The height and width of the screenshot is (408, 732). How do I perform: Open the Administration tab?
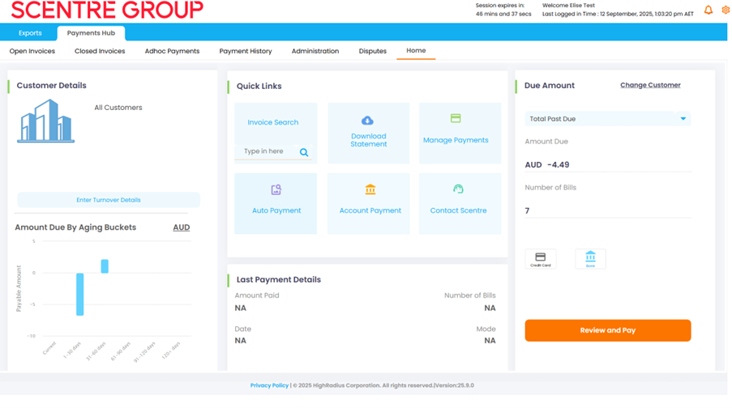315,51
